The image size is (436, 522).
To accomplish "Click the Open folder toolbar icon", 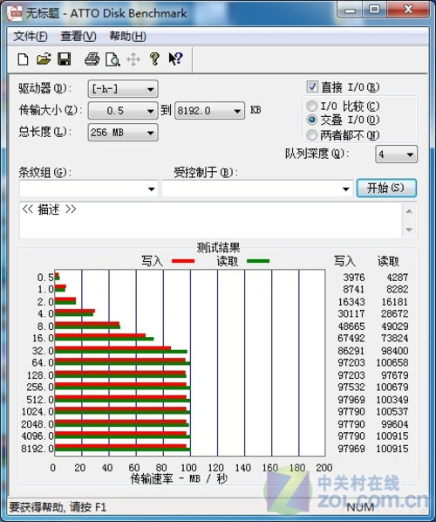I will tap(44, 59).
